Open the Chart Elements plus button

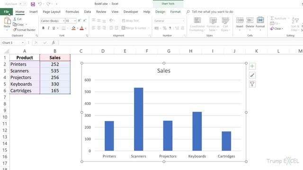pyautogui.click(x=252, y=66)
